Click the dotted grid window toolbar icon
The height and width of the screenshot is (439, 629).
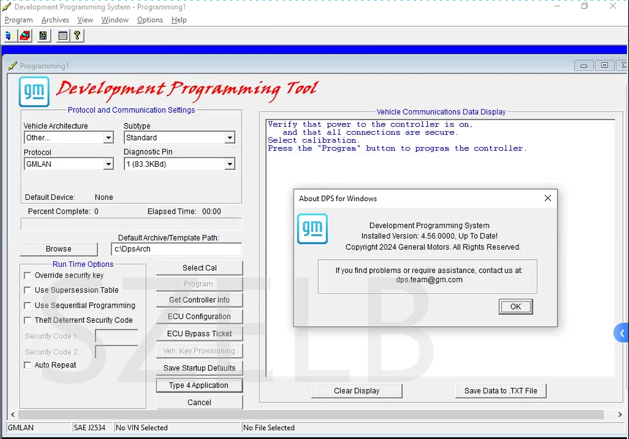[63, 36]
